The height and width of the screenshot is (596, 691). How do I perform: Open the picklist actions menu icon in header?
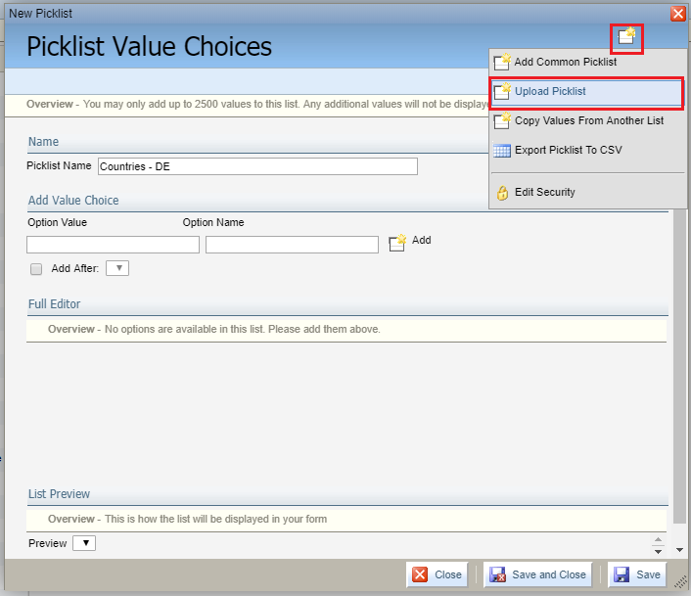click(x=626, y=36)
